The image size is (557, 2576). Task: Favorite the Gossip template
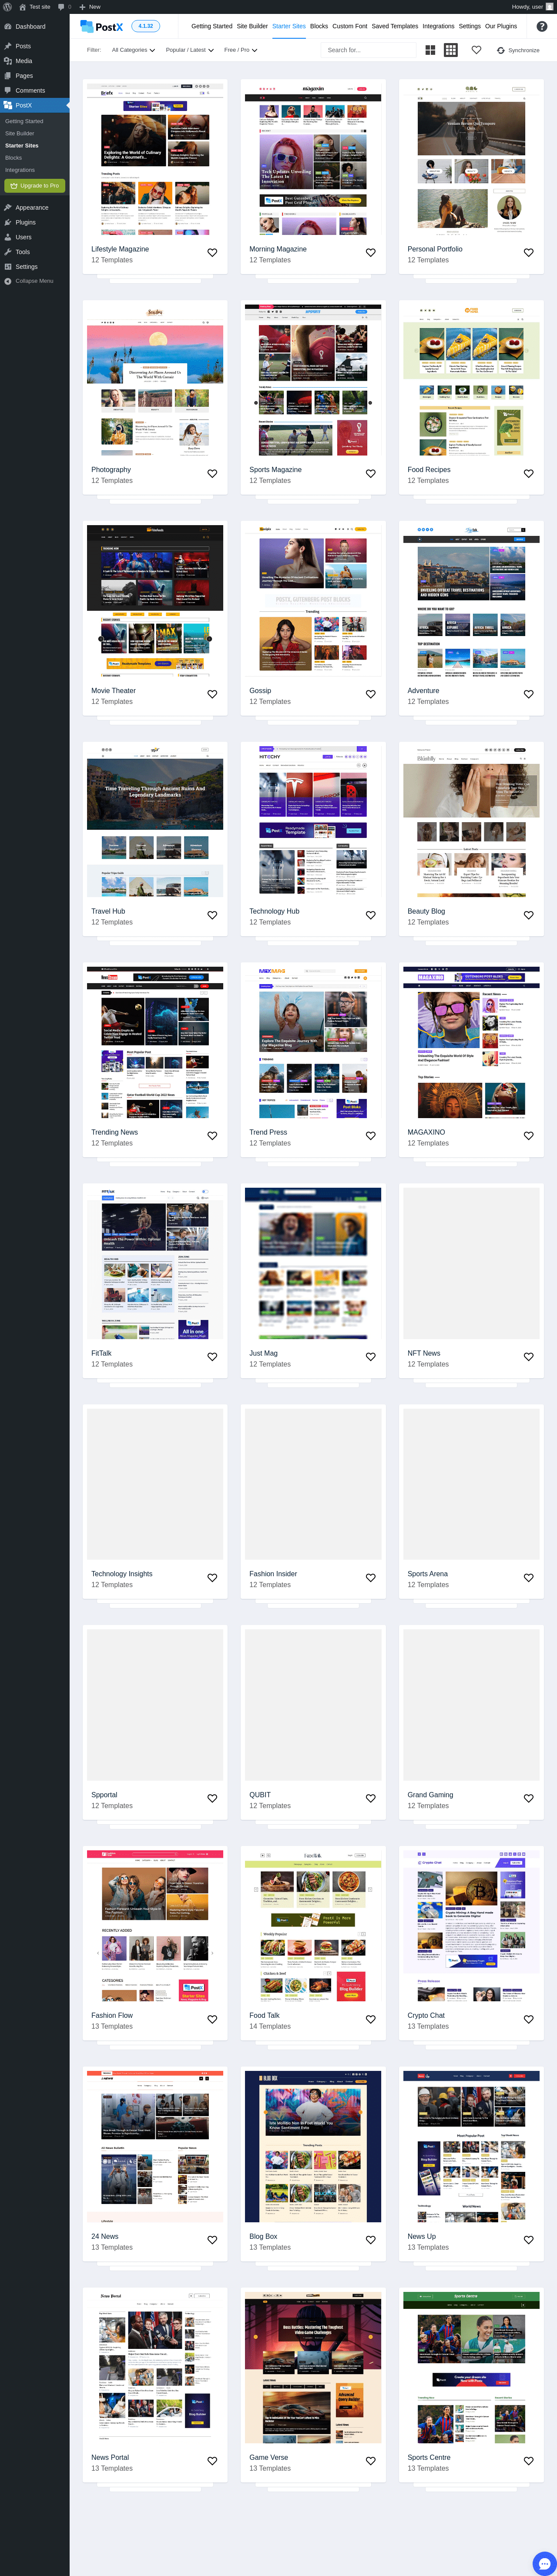click(x=370, y=694)
